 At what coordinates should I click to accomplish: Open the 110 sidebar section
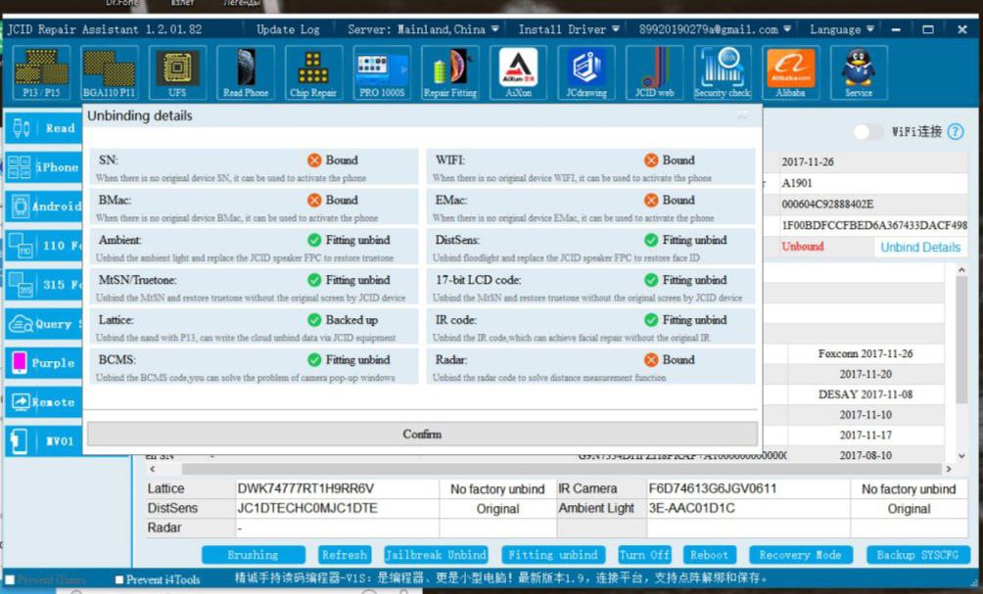(44, 246)
